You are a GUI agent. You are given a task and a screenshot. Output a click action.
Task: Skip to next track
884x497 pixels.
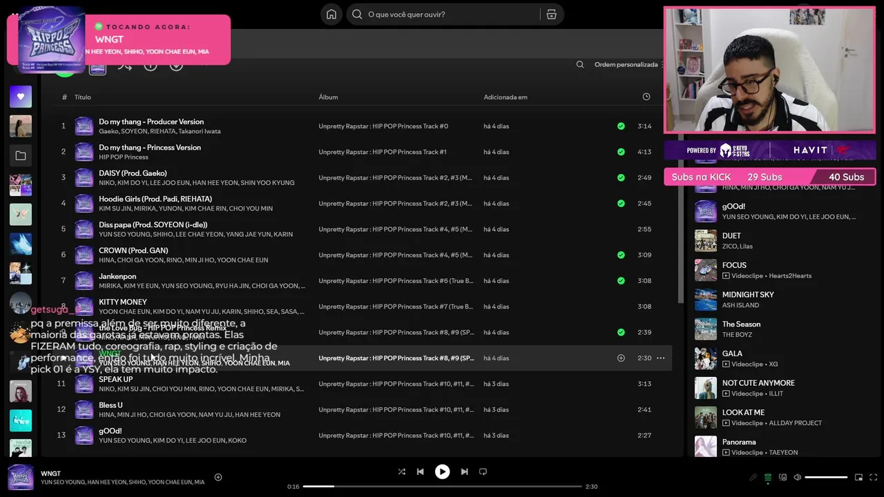click(x=464, y=471)
